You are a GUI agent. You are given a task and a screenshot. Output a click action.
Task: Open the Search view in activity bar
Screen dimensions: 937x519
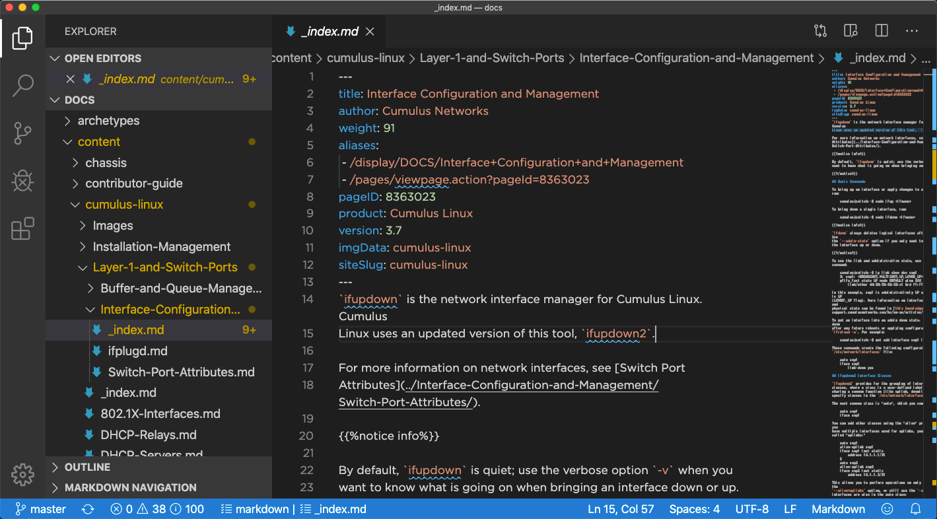[22, 85]
